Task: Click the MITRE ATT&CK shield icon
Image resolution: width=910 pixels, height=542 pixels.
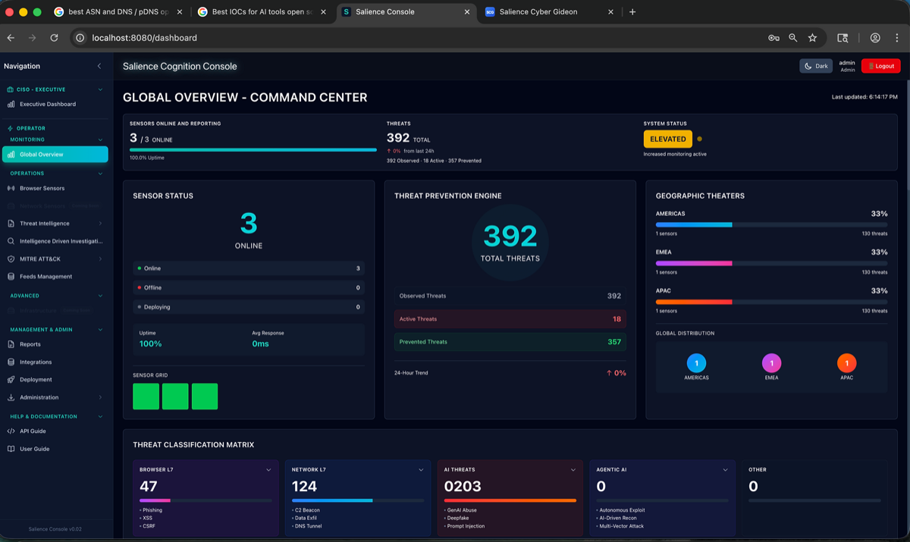Action: point(11,258)
